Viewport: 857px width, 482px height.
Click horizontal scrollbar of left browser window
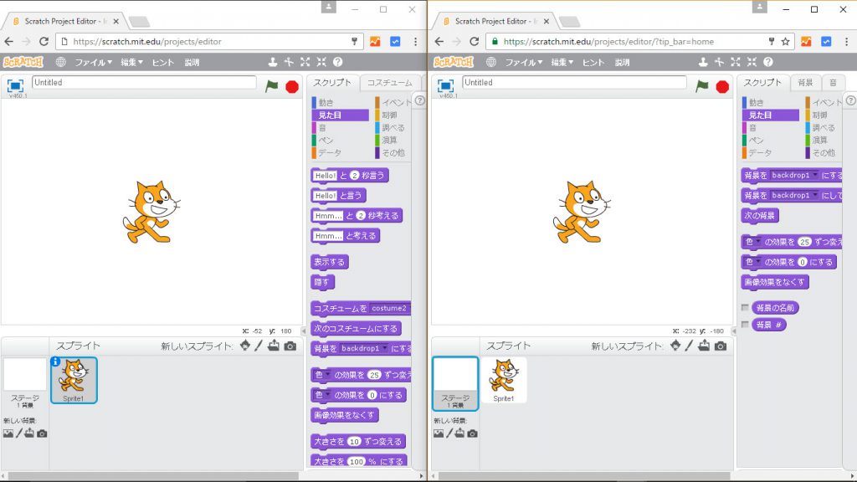point(153,476)
